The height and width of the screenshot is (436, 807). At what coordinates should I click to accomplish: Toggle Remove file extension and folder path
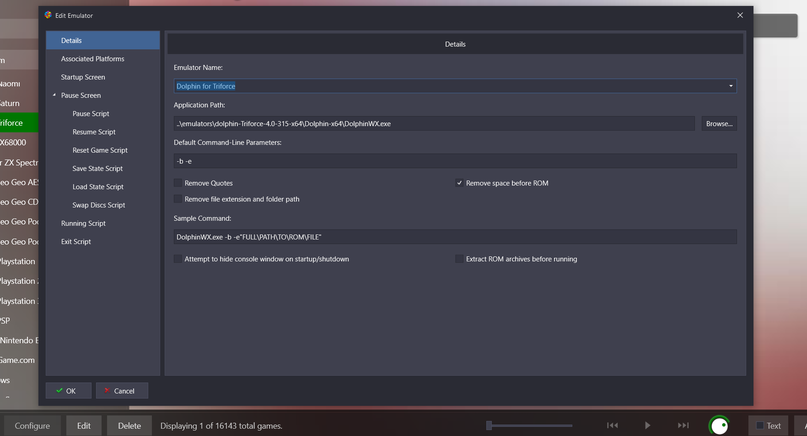(x=178, y=199)
